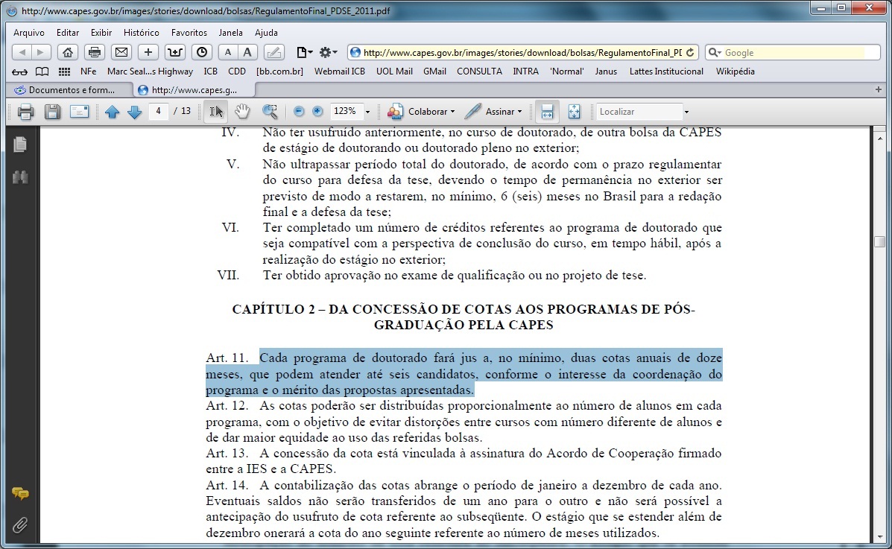Click the PDF scrollbar down arrow
The image size is (892, 549).
coord(880,537)
